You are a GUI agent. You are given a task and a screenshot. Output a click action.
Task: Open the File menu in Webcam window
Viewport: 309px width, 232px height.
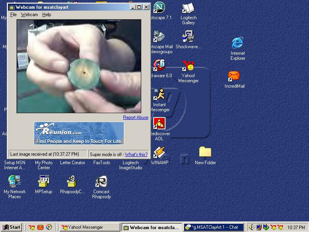coord(14,14)
